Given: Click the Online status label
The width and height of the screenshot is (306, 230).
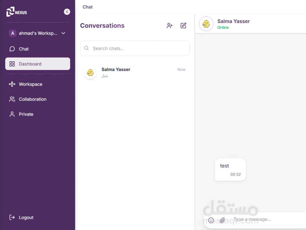Looking at the screenshot, I should click(x=223, y=28).
